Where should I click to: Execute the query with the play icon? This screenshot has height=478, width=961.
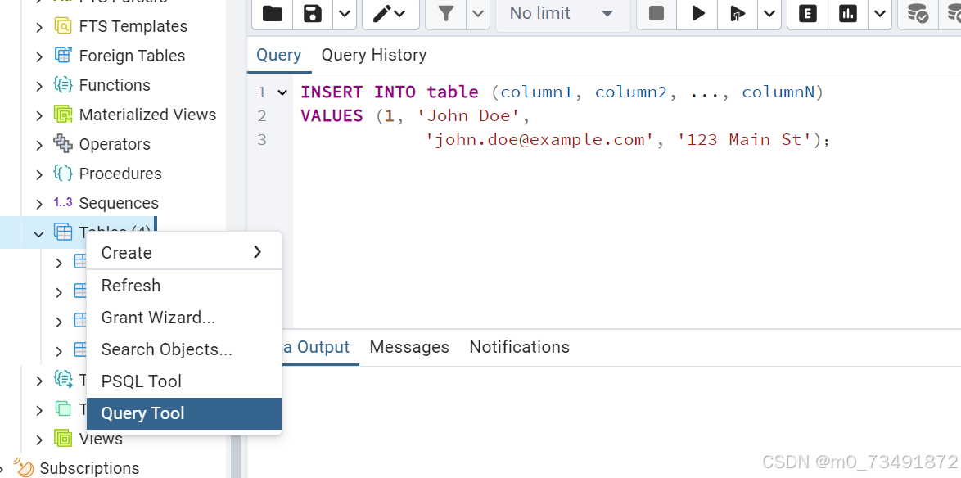(x=697, y=13)
